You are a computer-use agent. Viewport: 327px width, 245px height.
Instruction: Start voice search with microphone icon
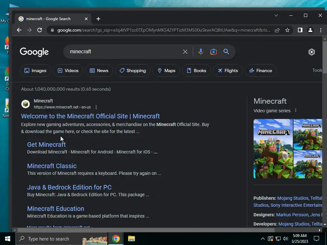(x=201, y=52)
